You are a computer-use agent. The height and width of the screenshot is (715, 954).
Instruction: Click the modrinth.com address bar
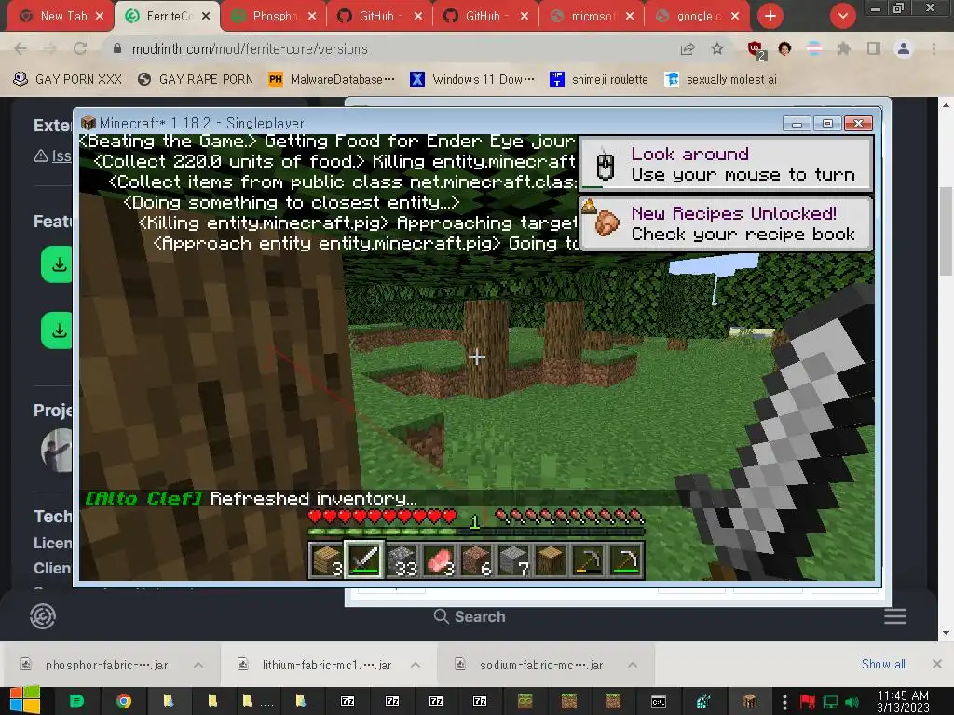pos(389,48)
